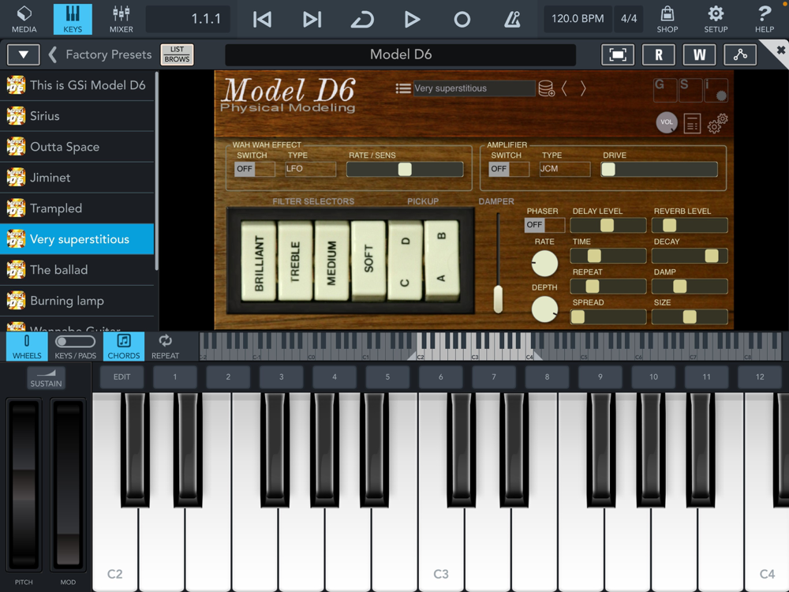Flip the A/B pickup rocker
Viewport: 789px width, 592px height.
pos(442,259)
